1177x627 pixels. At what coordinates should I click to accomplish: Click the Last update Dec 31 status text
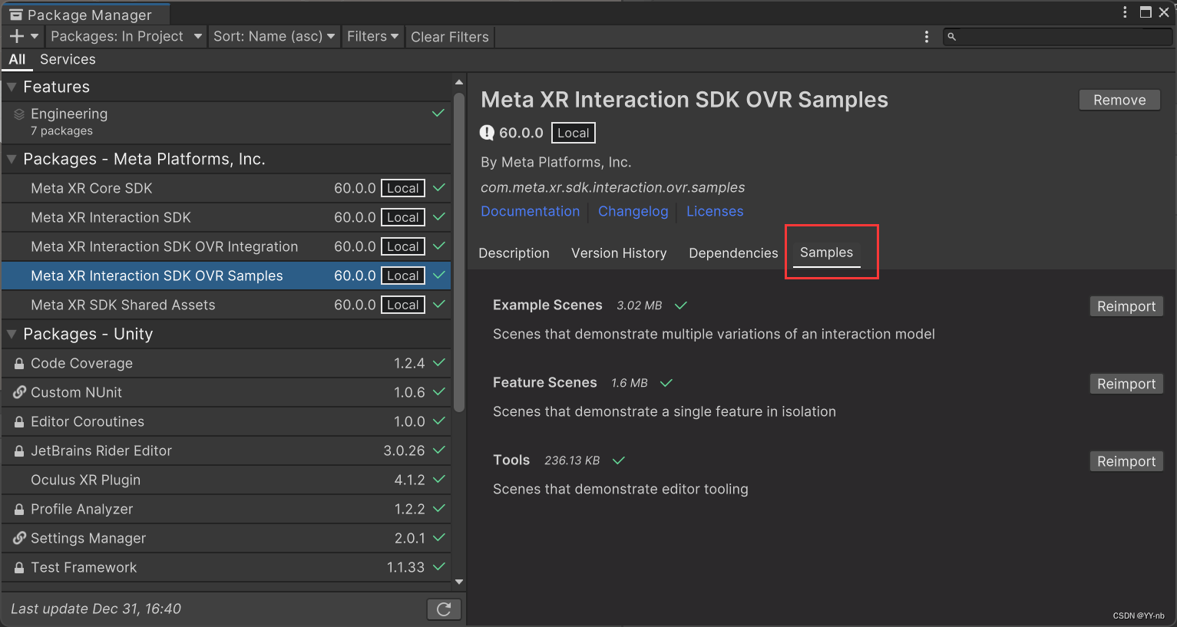[x=96, y=609]
